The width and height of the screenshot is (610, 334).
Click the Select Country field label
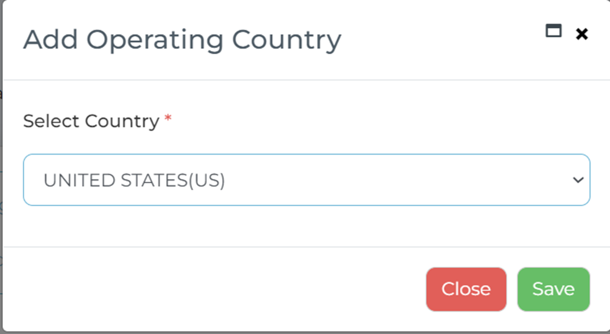pos(91,121)
